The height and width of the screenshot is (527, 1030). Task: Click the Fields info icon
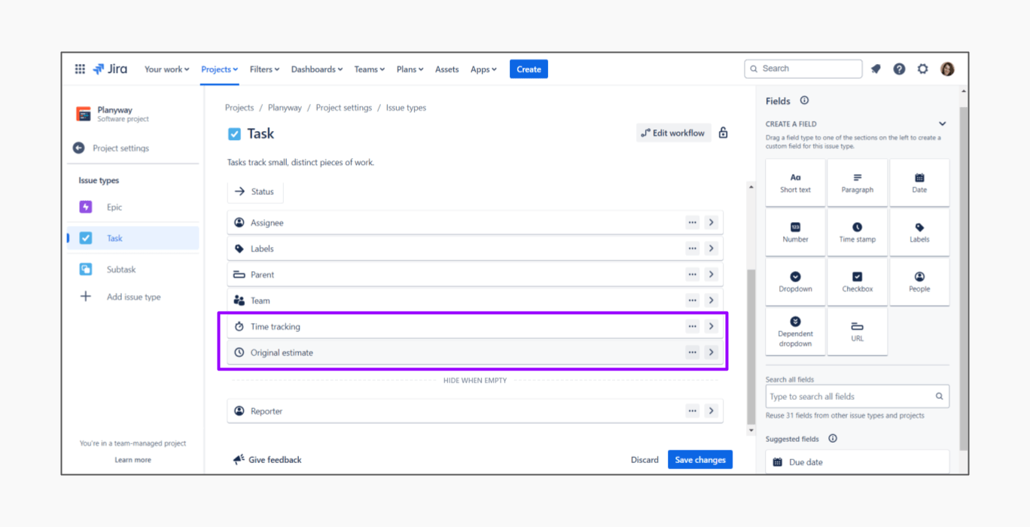pyautogui.click(x=804, y=101)
